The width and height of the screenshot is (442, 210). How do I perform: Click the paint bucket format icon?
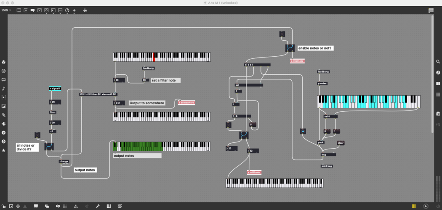[85, 10]
